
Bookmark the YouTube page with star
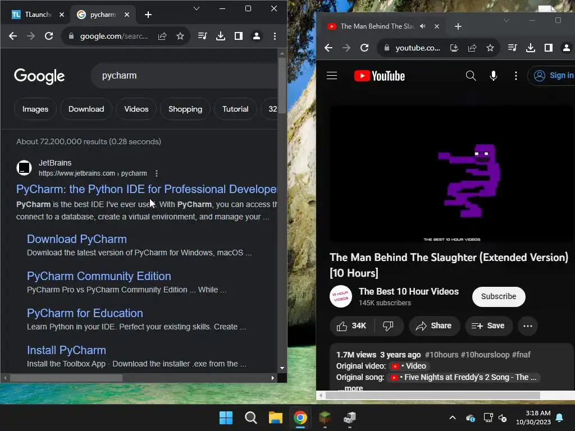point(490,48)
